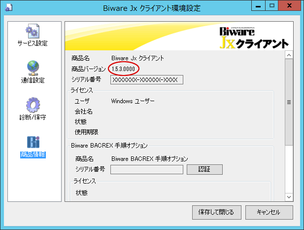
Task: Minimize the 環境設定 window
Action: 258,5
